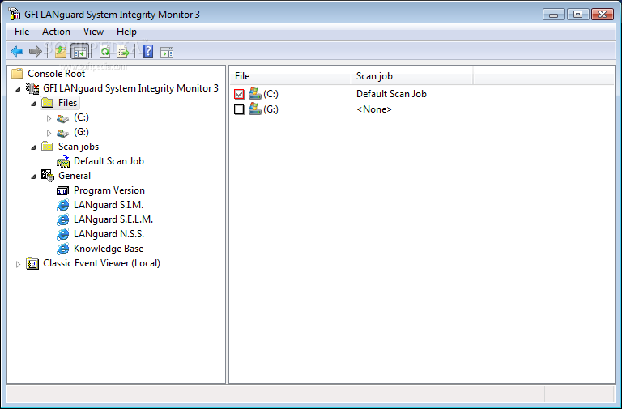The height and width of the screenshot is (409, 622).
Task: Select Console Root label in tree
Action: [x=57, y=74]
